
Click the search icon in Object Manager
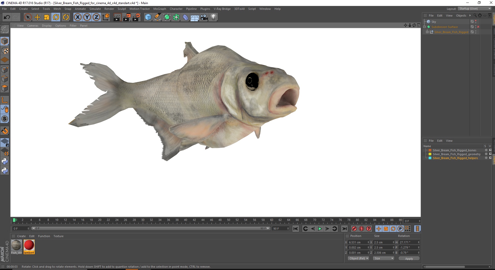pos(475,16)
